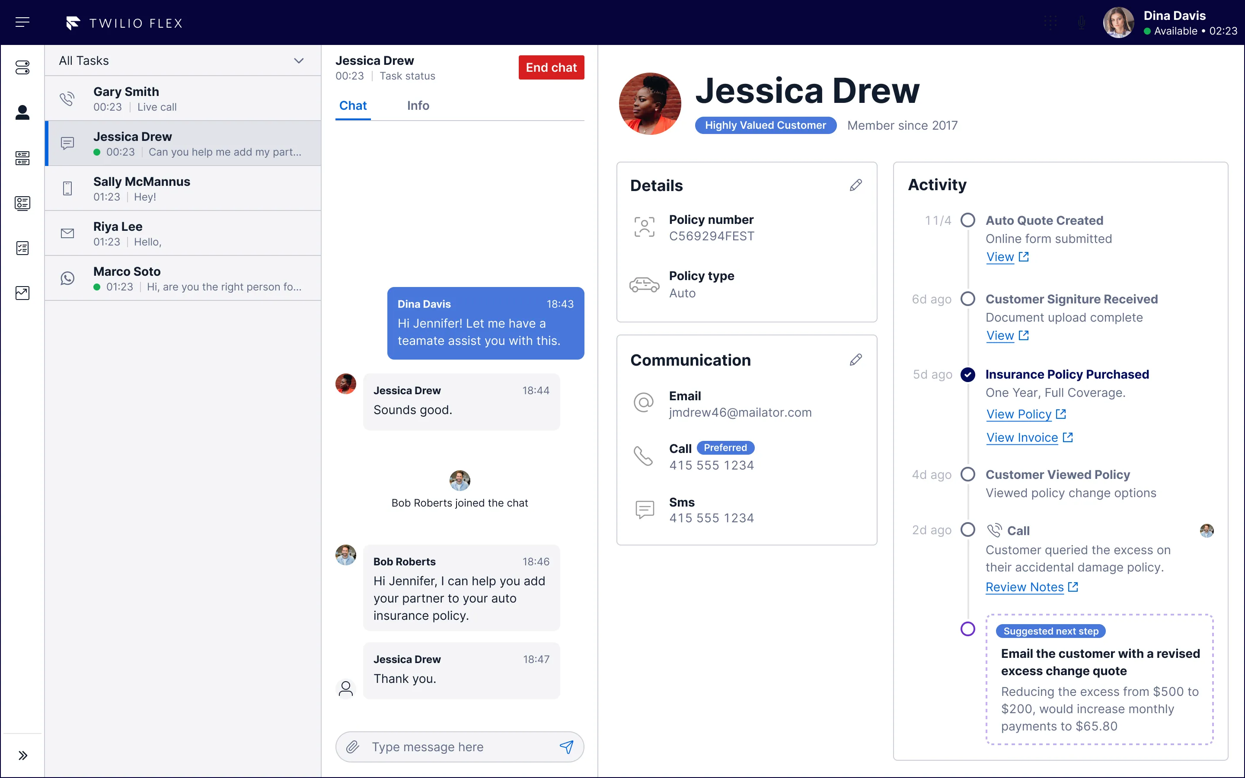Click the WhatsApp icon for Marco Soto
This screenshot has width=1245, height=778.
67,278
